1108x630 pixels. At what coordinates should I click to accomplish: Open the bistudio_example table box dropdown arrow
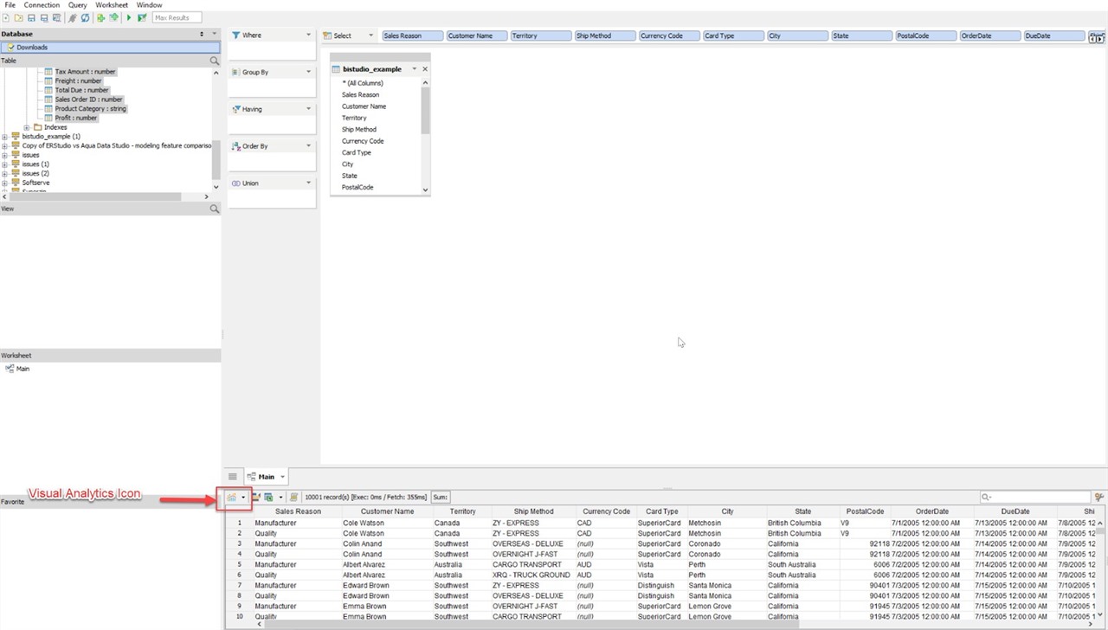point(415,69)
